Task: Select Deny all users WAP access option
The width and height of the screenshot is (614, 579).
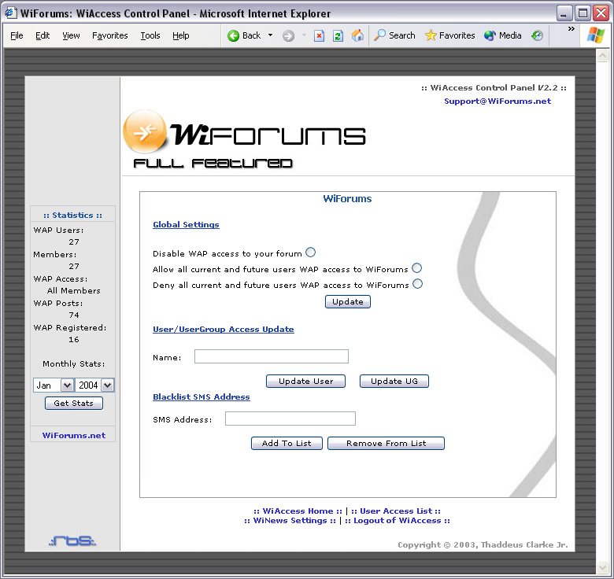Action: [x=417, y=284]
